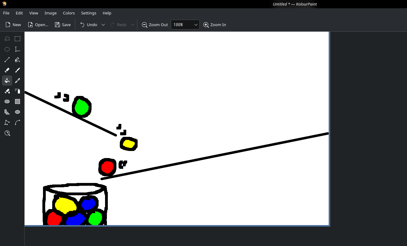
Task: Open the Image menu
Action: [50, 13]
